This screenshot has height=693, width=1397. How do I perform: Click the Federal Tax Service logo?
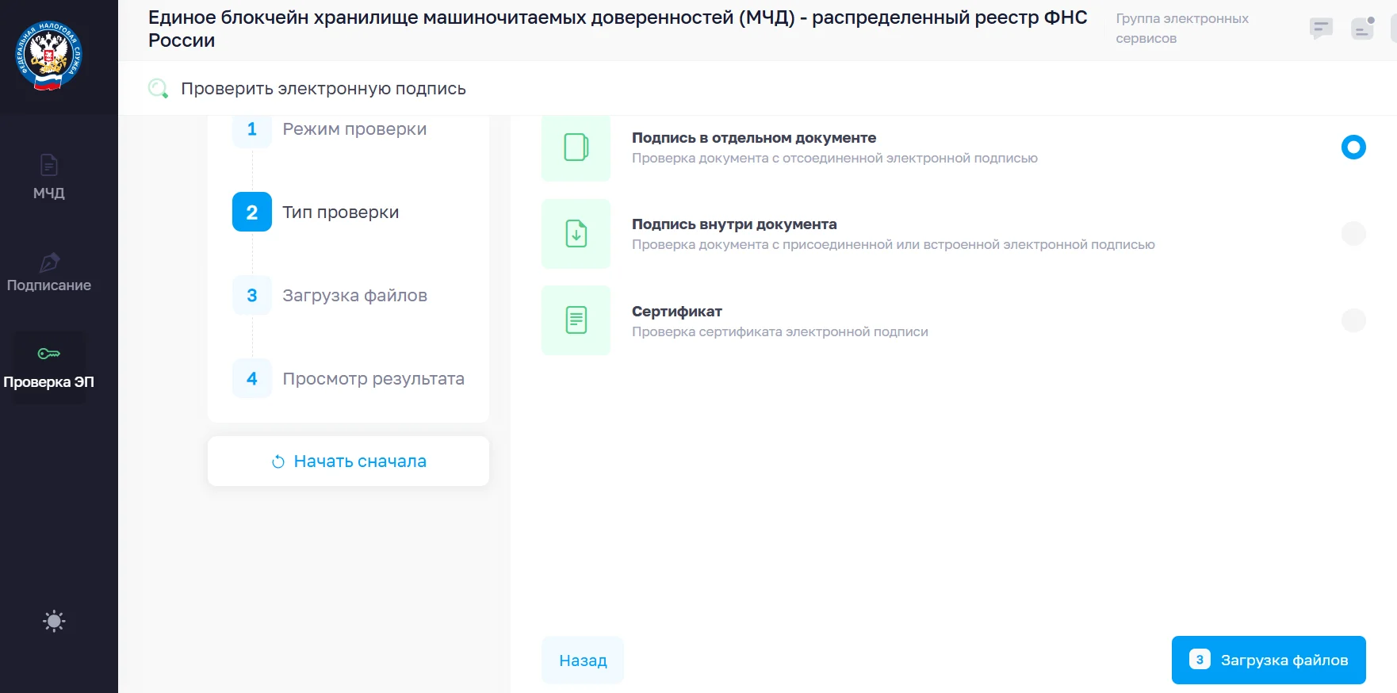(x=49, y=56)
